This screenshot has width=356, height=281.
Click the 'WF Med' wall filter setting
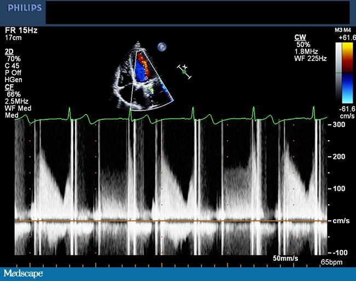(18, 108)
